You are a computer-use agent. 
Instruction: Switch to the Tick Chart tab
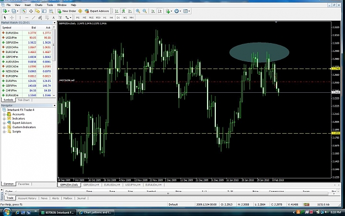click(x=24, y=100)
